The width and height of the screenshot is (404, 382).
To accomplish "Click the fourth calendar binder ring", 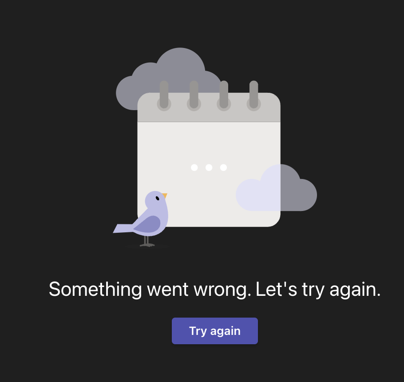I will click(x=254, y=95).
